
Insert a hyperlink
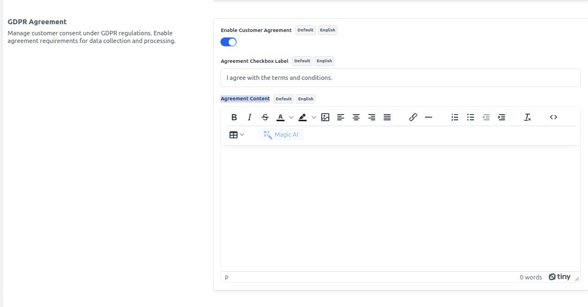(413, 117)
